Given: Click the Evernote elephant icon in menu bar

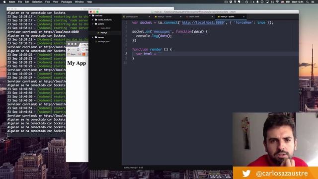Looking at the screenshot, I should tap(239, 2).
